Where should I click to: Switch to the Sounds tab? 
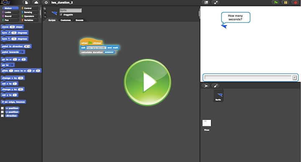tap(79, 20)
